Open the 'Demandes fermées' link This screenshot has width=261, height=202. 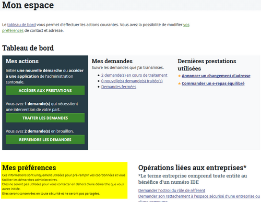coord(118,87)
